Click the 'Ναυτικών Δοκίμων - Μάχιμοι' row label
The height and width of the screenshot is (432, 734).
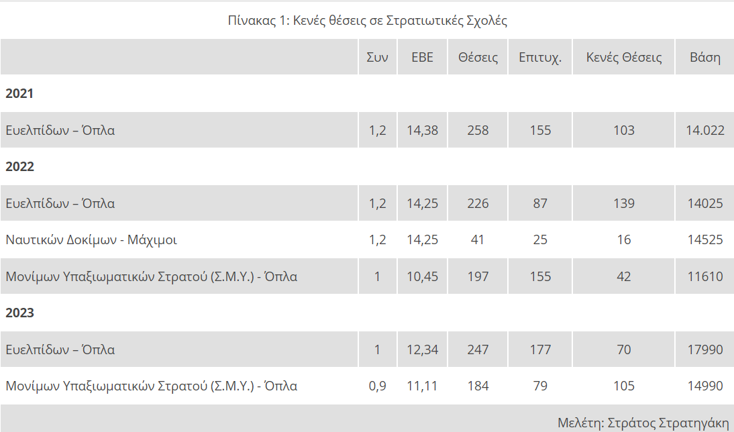pyautogui.click(x=91, y=239)
